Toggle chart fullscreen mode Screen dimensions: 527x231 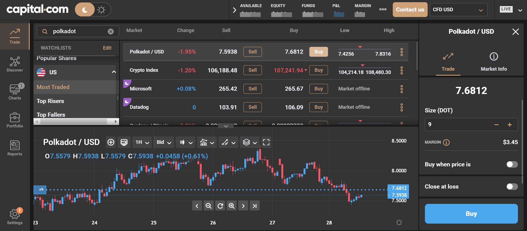tap(266, 142)
